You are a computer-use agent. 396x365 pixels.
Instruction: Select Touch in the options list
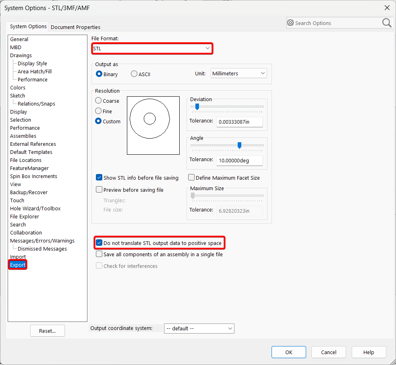pyautogui.click(x=17, y=201)
